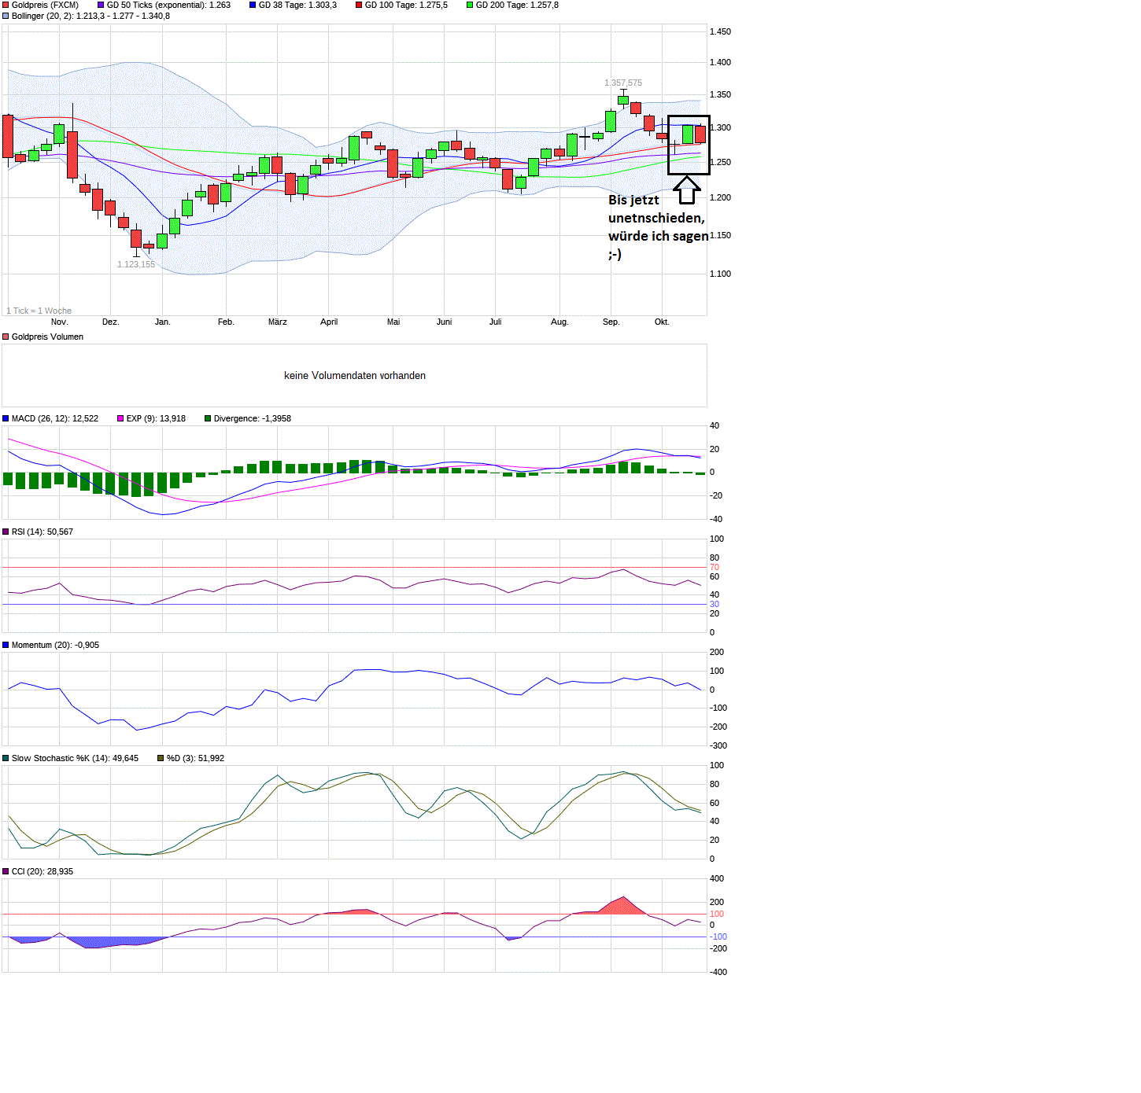Open the Momentum (20) indicator settings

[x=6, y=645]
